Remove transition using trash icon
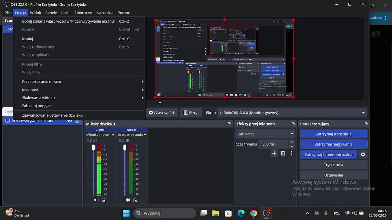This screenshot has width=392, height=220. (283, 153)
